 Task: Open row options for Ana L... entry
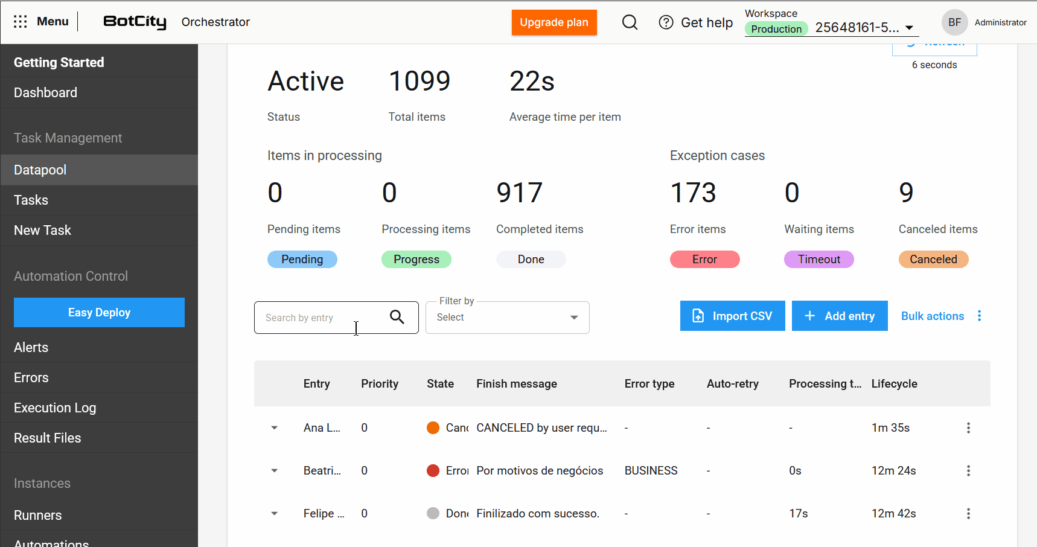point(968,428)
